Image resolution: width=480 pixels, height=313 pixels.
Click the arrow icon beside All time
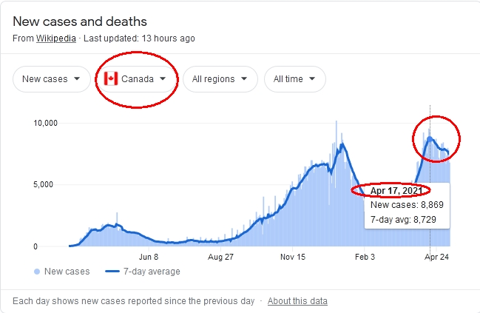312,78
